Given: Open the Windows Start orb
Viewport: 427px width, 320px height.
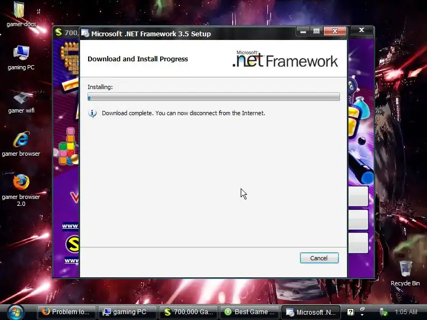Looking at the screenshot, I should point(15,312).
